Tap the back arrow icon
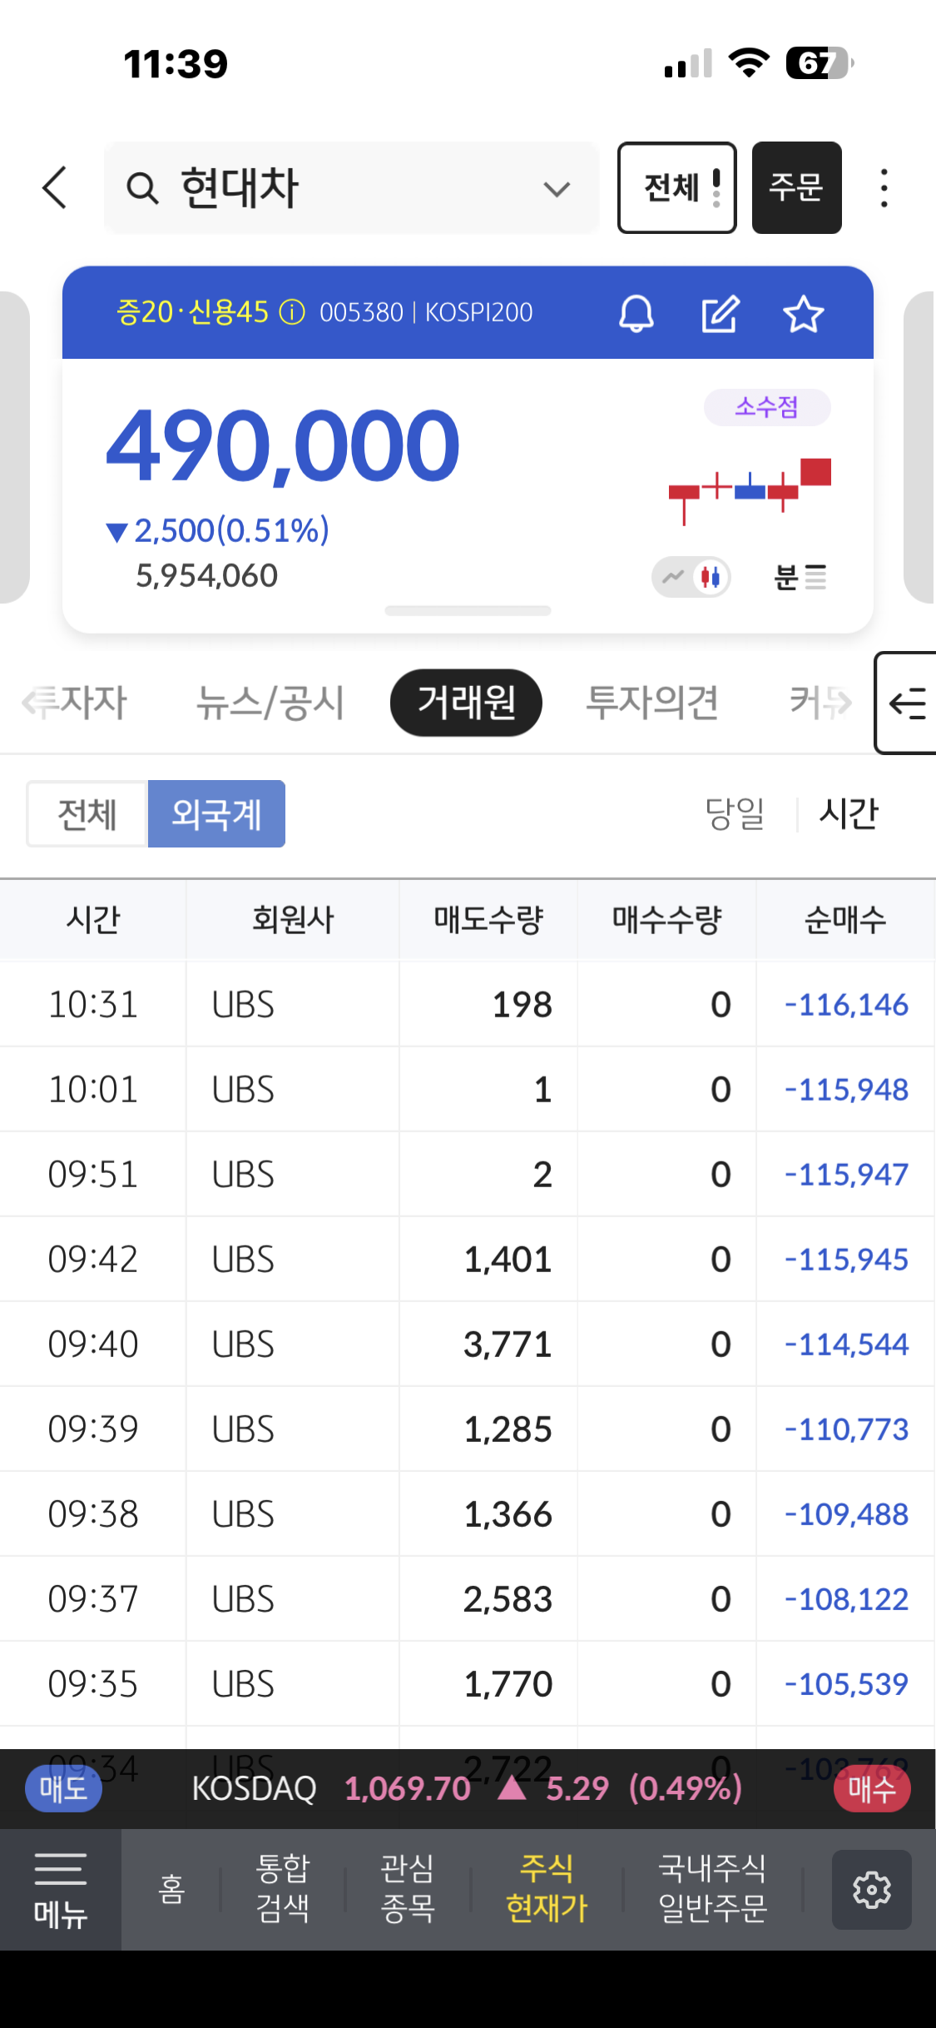This screenshot has width=936, height=2028. tap(55, 187)
